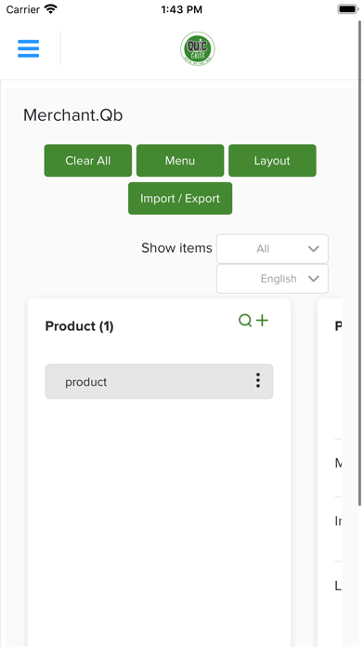
Task: Click the Product (1) panel heading
Action: pyautogui.click(x=79, y=326)
